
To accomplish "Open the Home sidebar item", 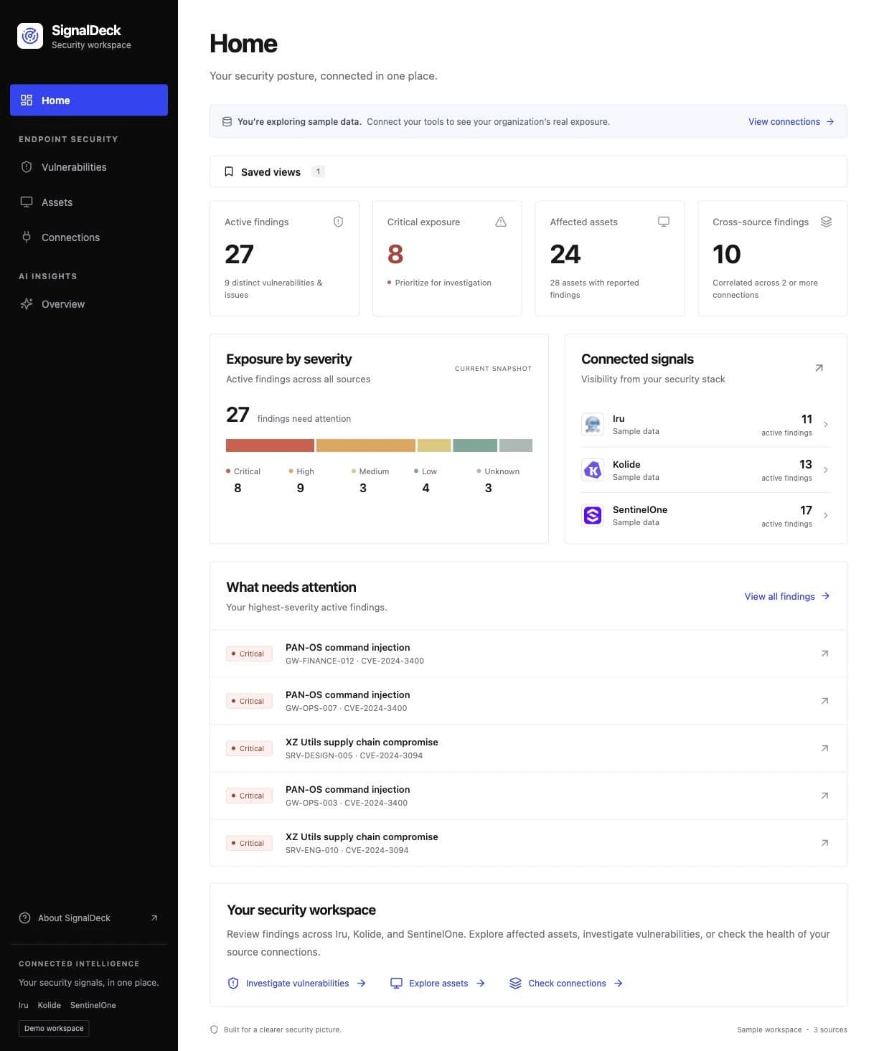I will 89,100.
